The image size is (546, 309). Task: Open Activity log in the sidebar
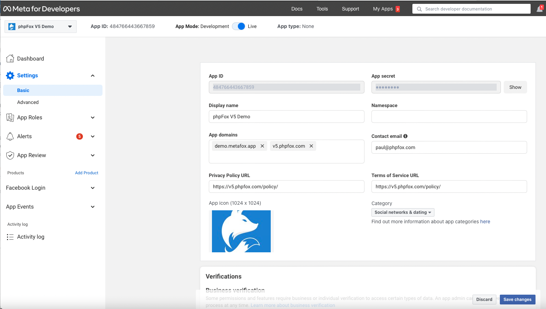[31, 237]
